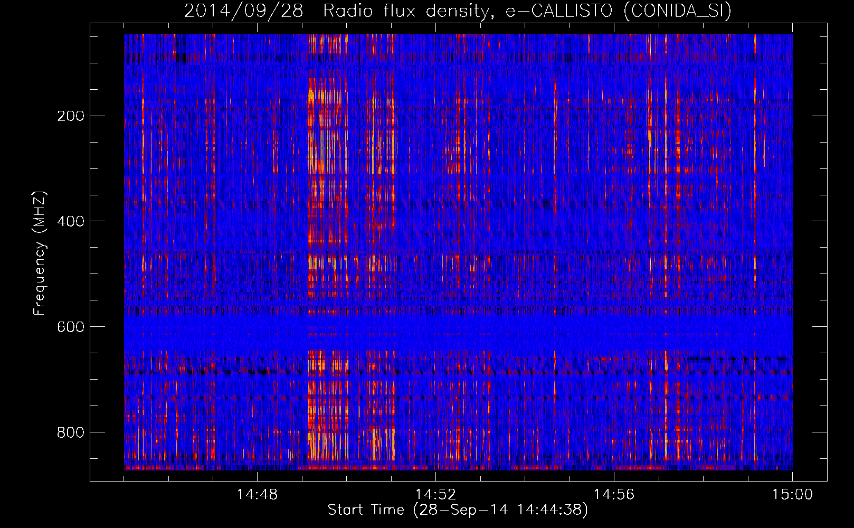
Task: Click the 800 frequency tick label
Action: (x=71, y=432)
